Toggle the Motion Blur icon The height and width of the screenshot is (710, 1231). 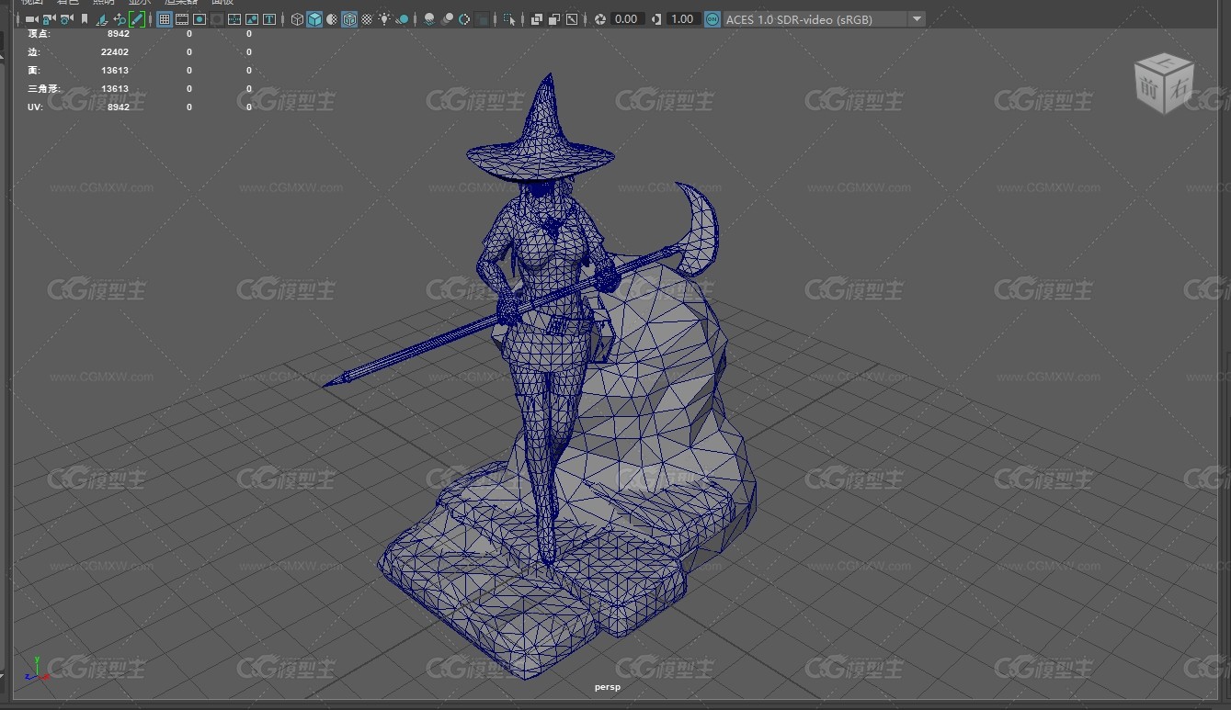(447, 18)
